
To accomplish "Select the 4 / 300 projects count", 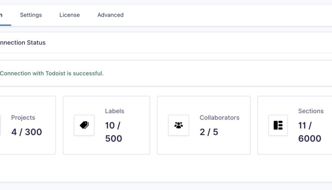I will tap(26, 132).
